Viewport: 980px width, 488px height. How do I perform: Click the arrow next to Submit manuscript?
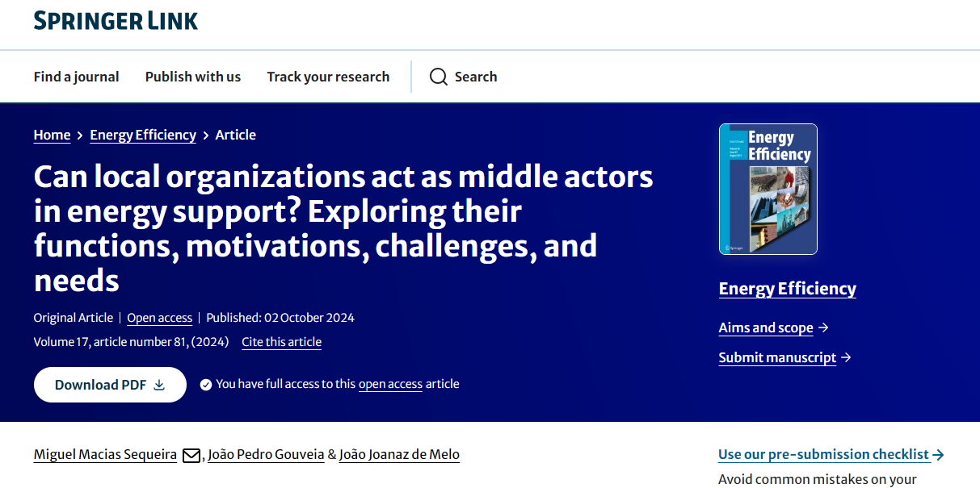[846, 357]
